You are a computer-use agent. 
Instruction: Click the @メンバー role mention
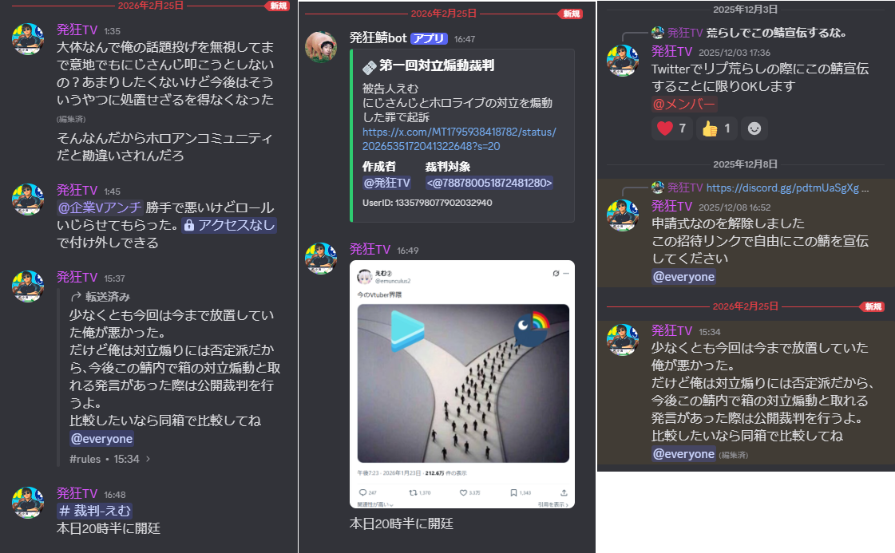[x=683, y=104]
